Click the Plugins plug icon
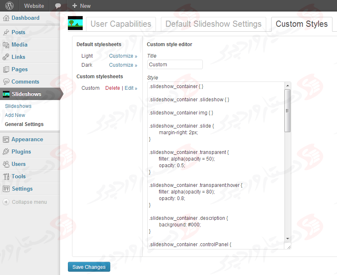This screenshot has height=275, width=337. 6,152
